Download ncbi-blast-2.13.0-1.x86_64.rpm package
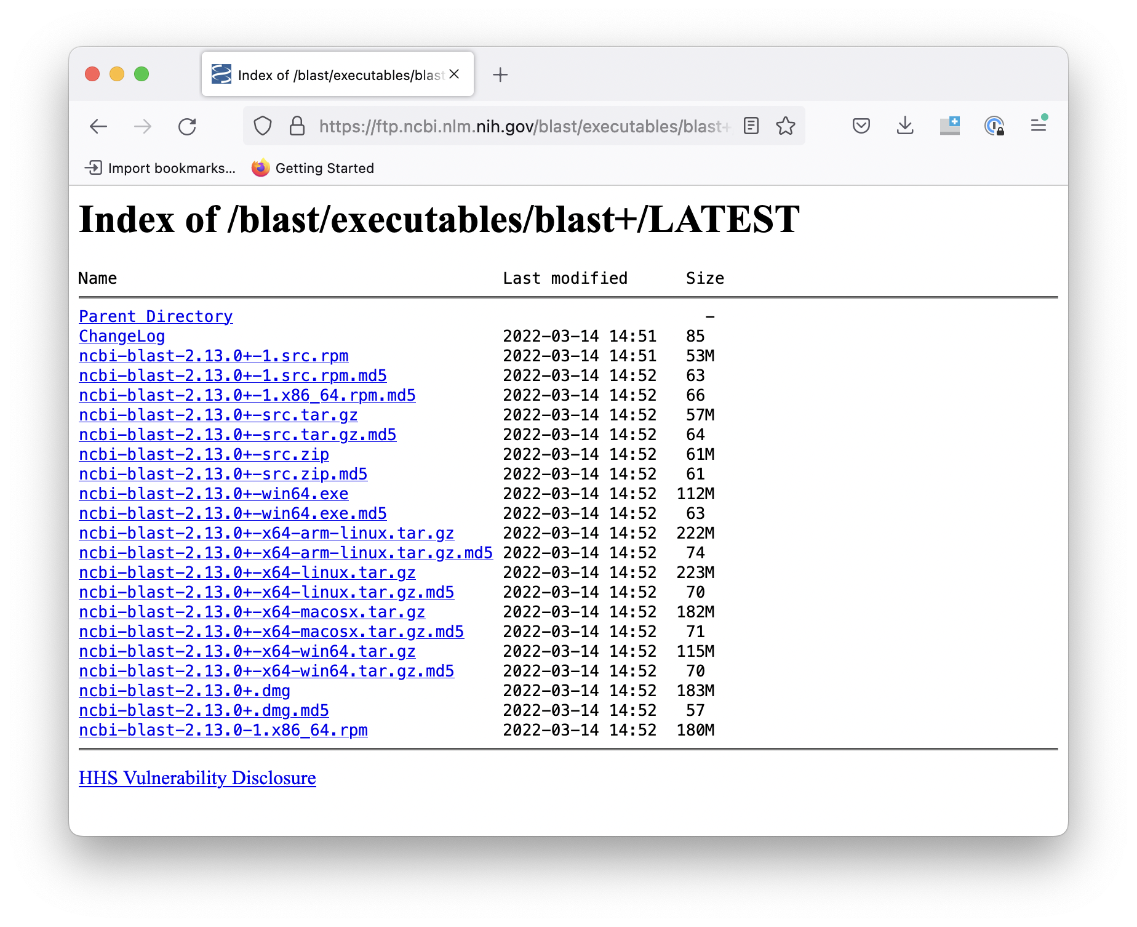The width and height of the screenshot is (1137, 927). 223,730
